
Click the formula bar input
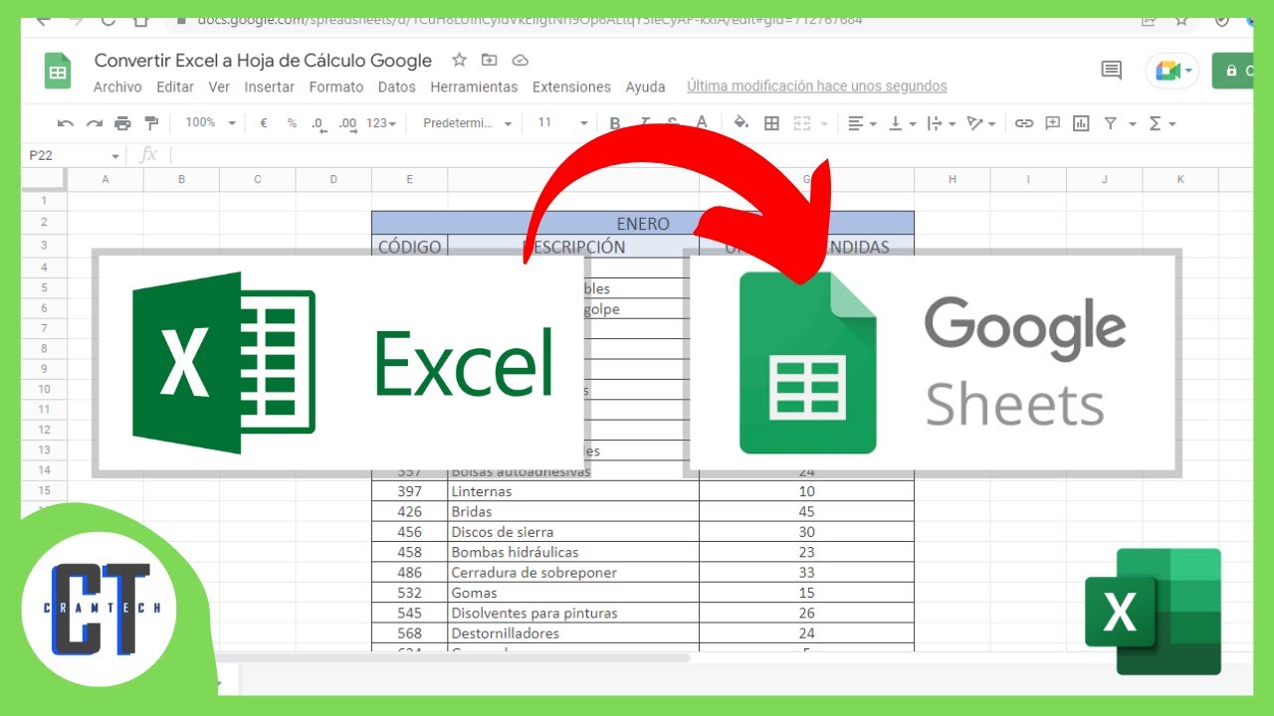[x=712, y=156]
